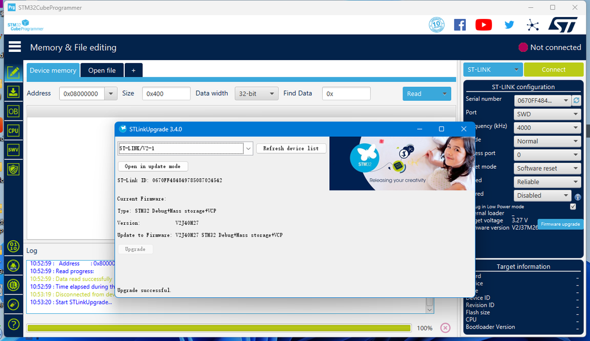This screenshot has height=341, width=590.
Task: Toggle the Debug in Low Power mode checkbox
Action: click(573, 206)
